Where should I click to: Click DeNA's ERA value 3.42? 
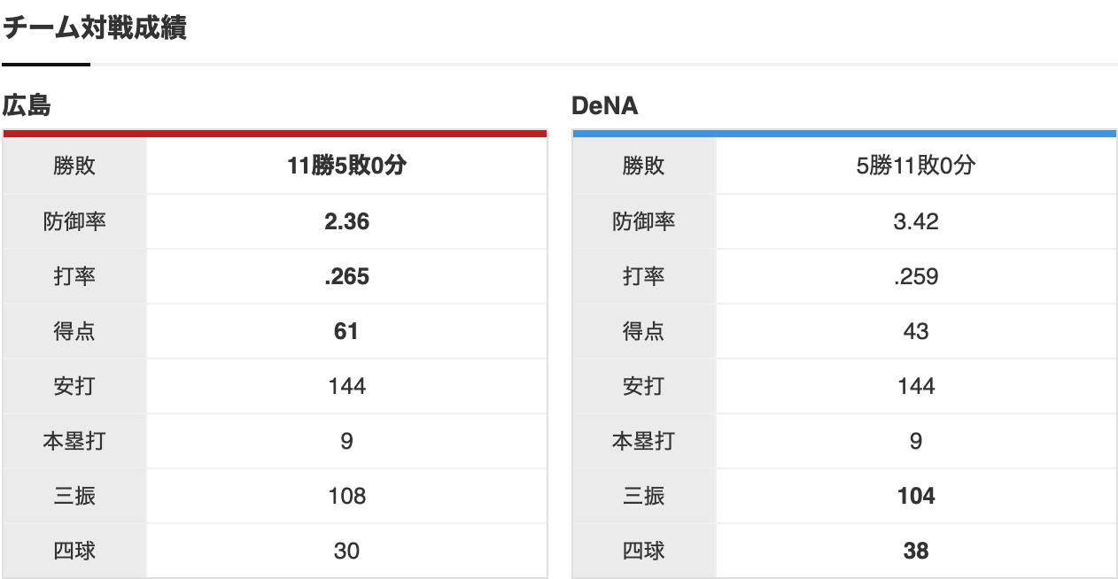[x=915, y=221]
